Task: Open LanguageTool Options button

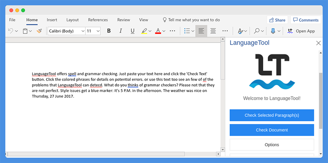Action: (x=272, y=145)
